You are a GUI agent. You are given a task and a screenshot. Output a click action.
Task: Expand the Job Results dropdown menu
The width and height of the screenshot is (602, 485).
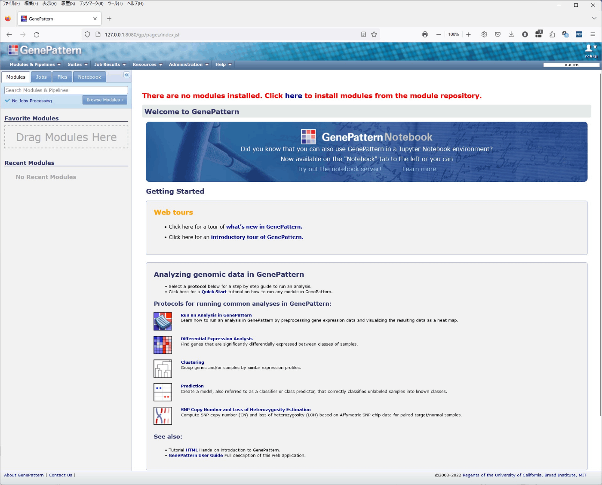coord(110,64)
